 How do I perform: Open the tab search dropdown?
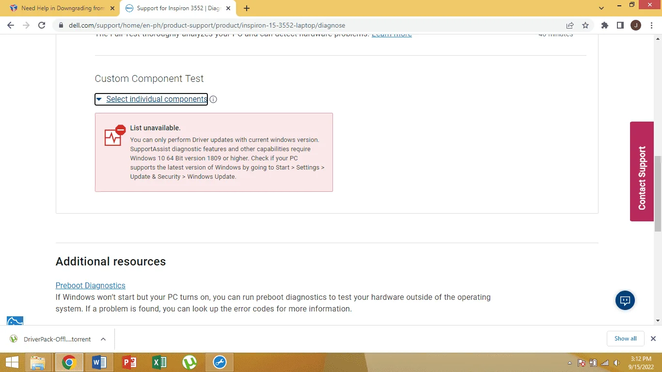click(601, 8)
